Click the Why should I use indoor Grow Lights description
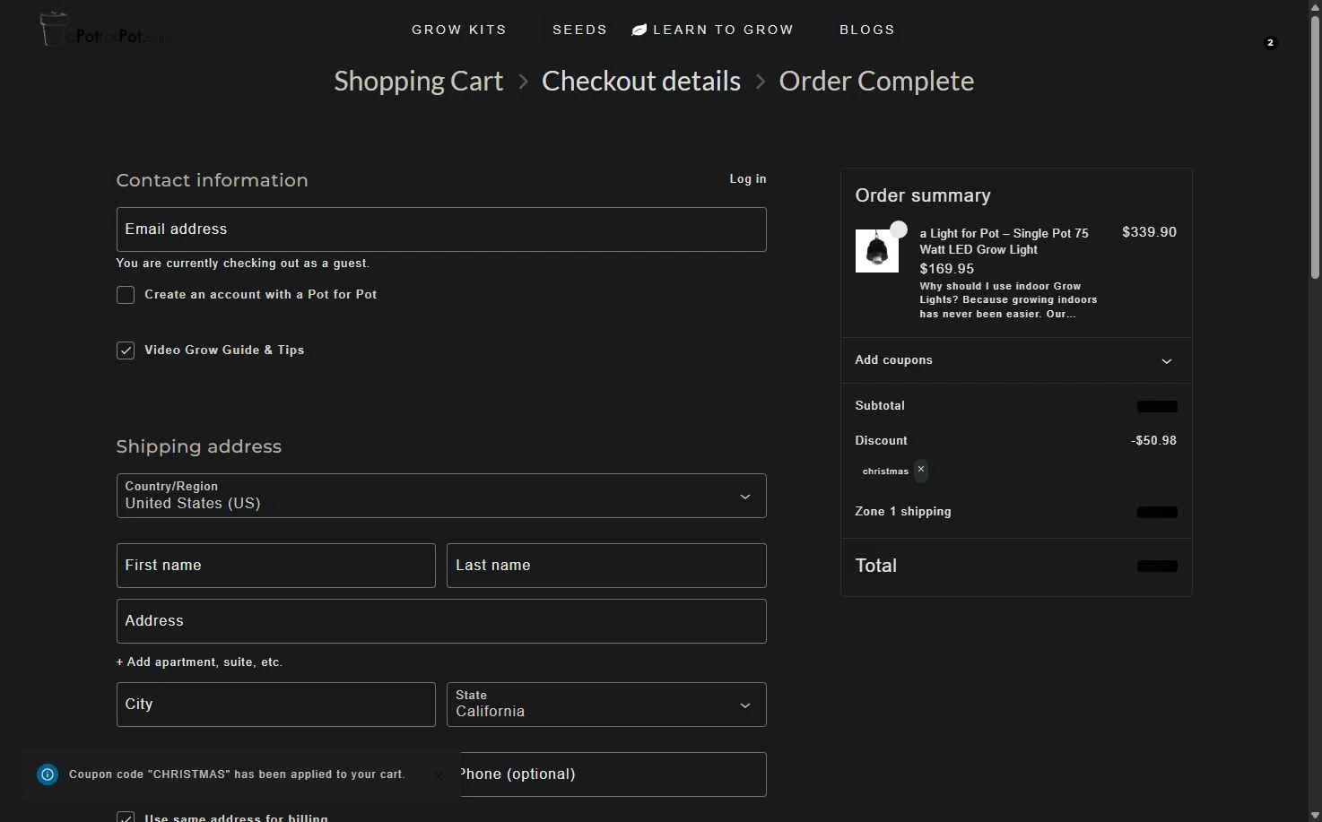The height and width of the screenshot is (822, 1322). point(1008,300)
